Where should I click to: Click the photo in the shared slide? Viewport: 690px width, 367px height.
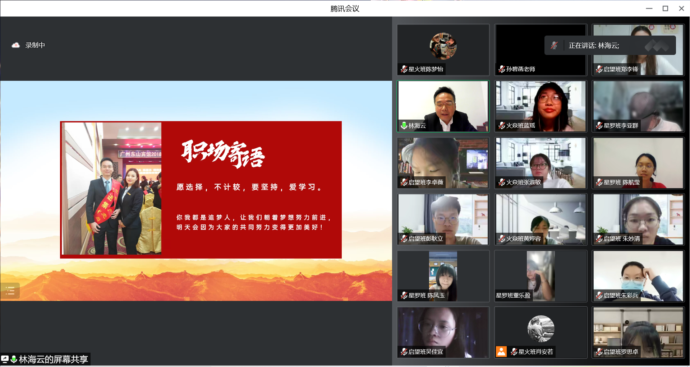pyautogui.click(x=112, y=189)
